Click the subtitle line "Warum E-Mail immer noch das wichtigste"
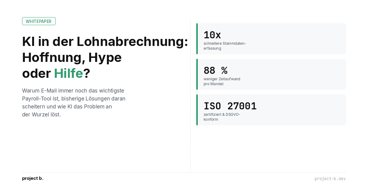The width and height of the screenshot is (368, 193). tap(73, 91)
